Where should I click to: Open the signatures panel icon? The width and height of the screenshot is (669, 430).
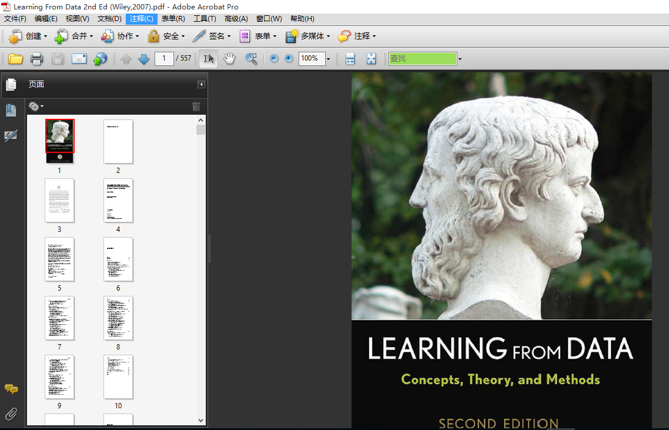11,136
